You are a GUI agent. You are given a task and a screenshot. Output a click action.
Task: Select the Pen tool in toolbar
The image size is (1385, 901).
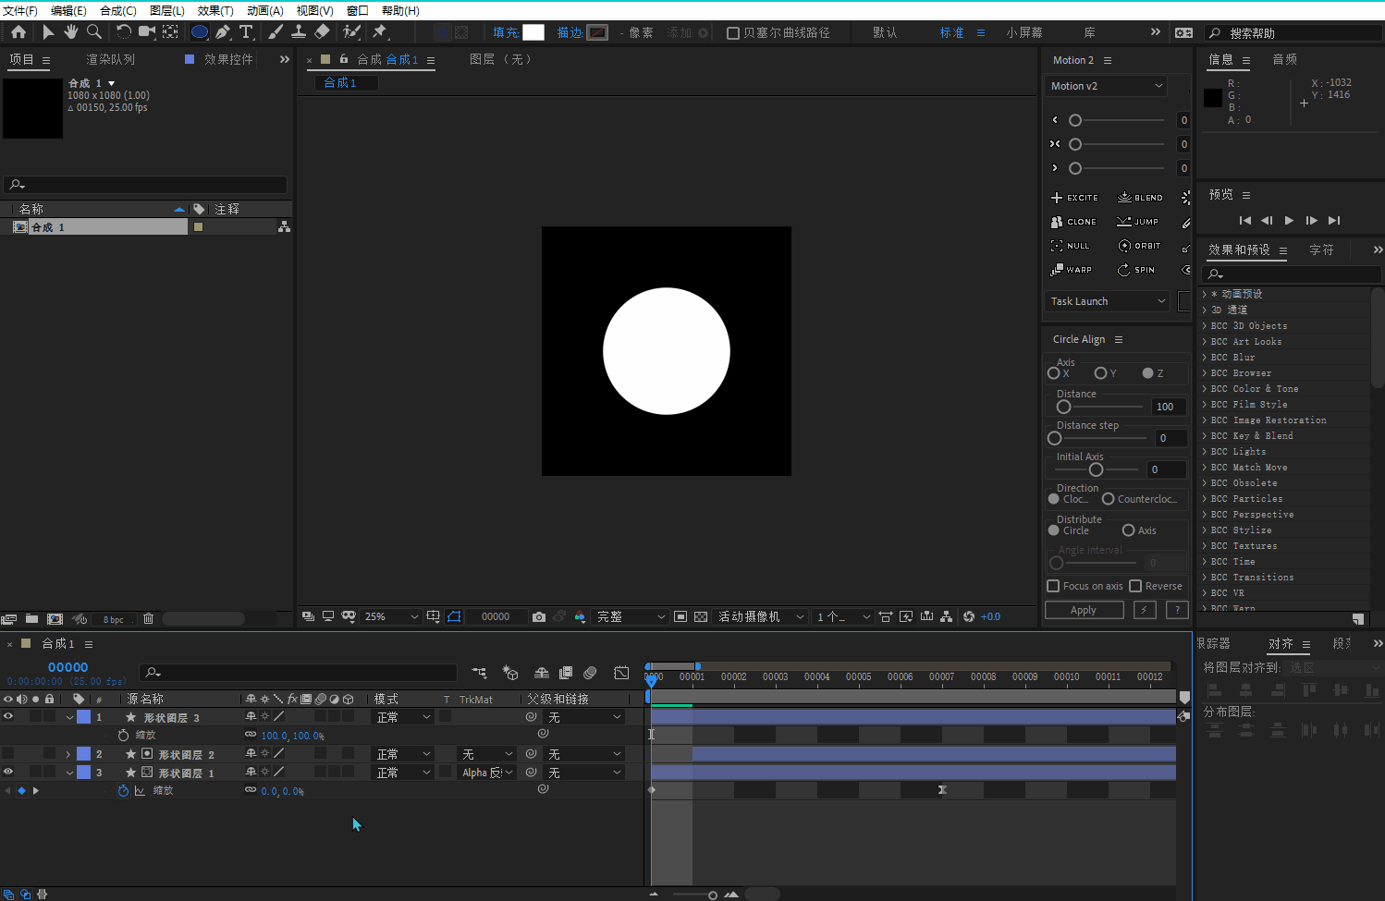(223, 32)
